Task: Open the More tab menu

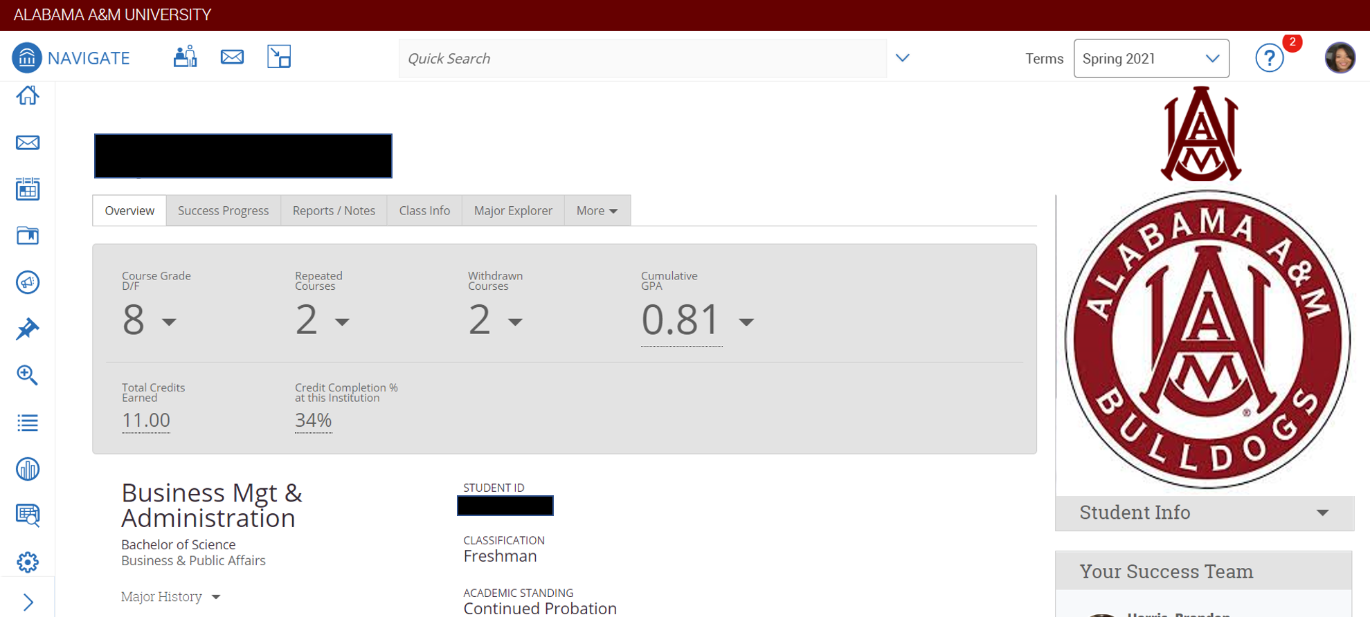Action: coord(597,211)
